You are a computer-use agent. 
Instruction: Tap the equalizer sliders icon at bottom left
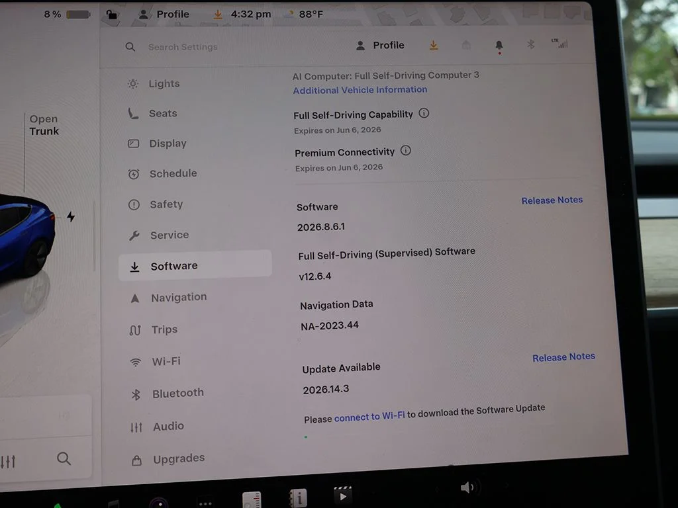(8, 461)
